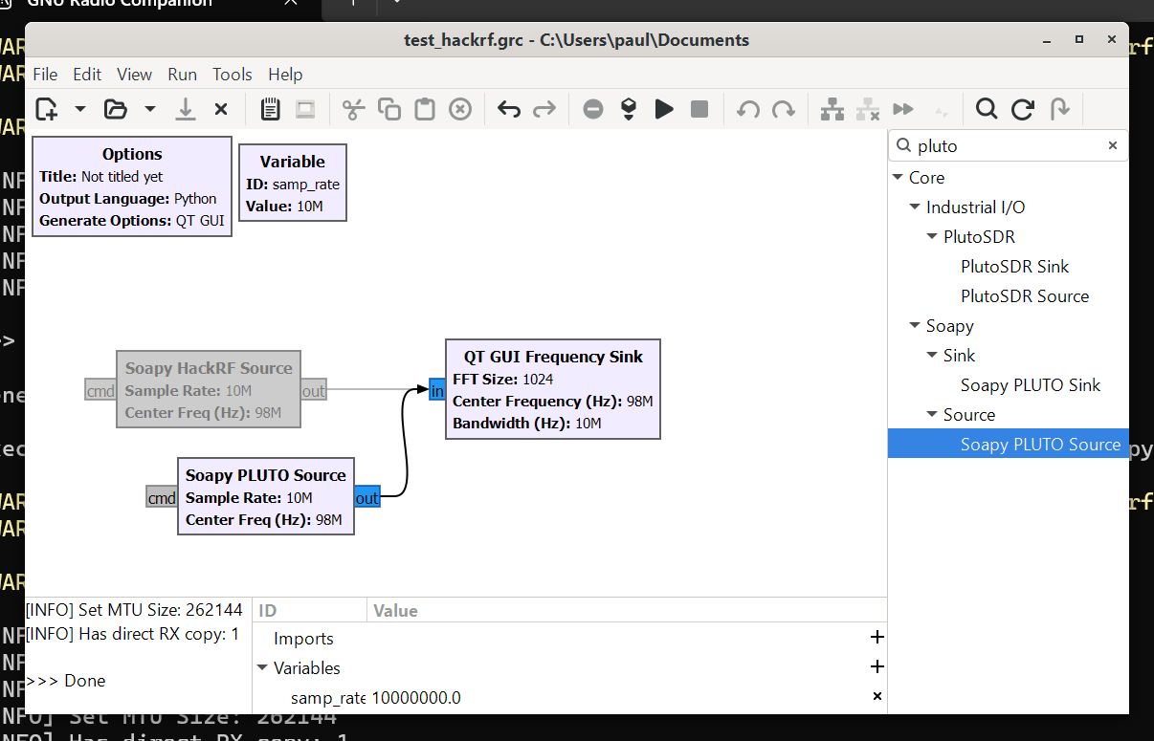
Task: Open the Tools menu
Action: pos(233,74)
